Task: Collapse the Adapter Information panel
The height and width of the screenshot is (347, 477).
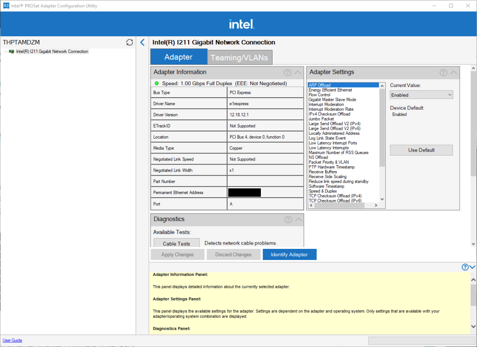Action: [298, 72]
